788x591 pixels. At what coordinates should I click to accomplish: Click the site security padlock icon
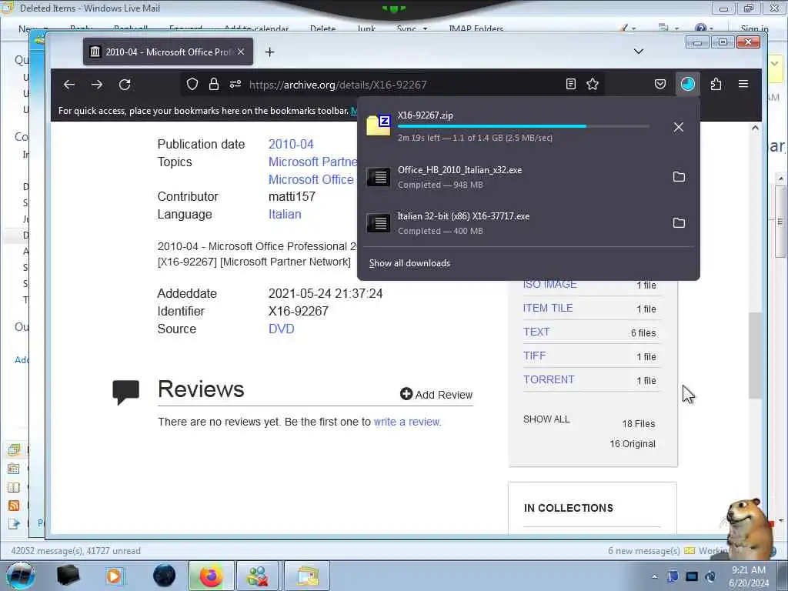(214, 84)
